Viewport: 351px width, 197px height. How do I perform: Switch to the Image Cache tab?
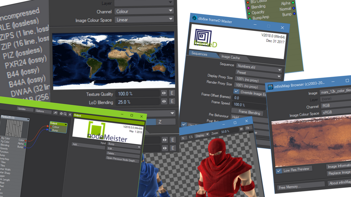(230, 57)
